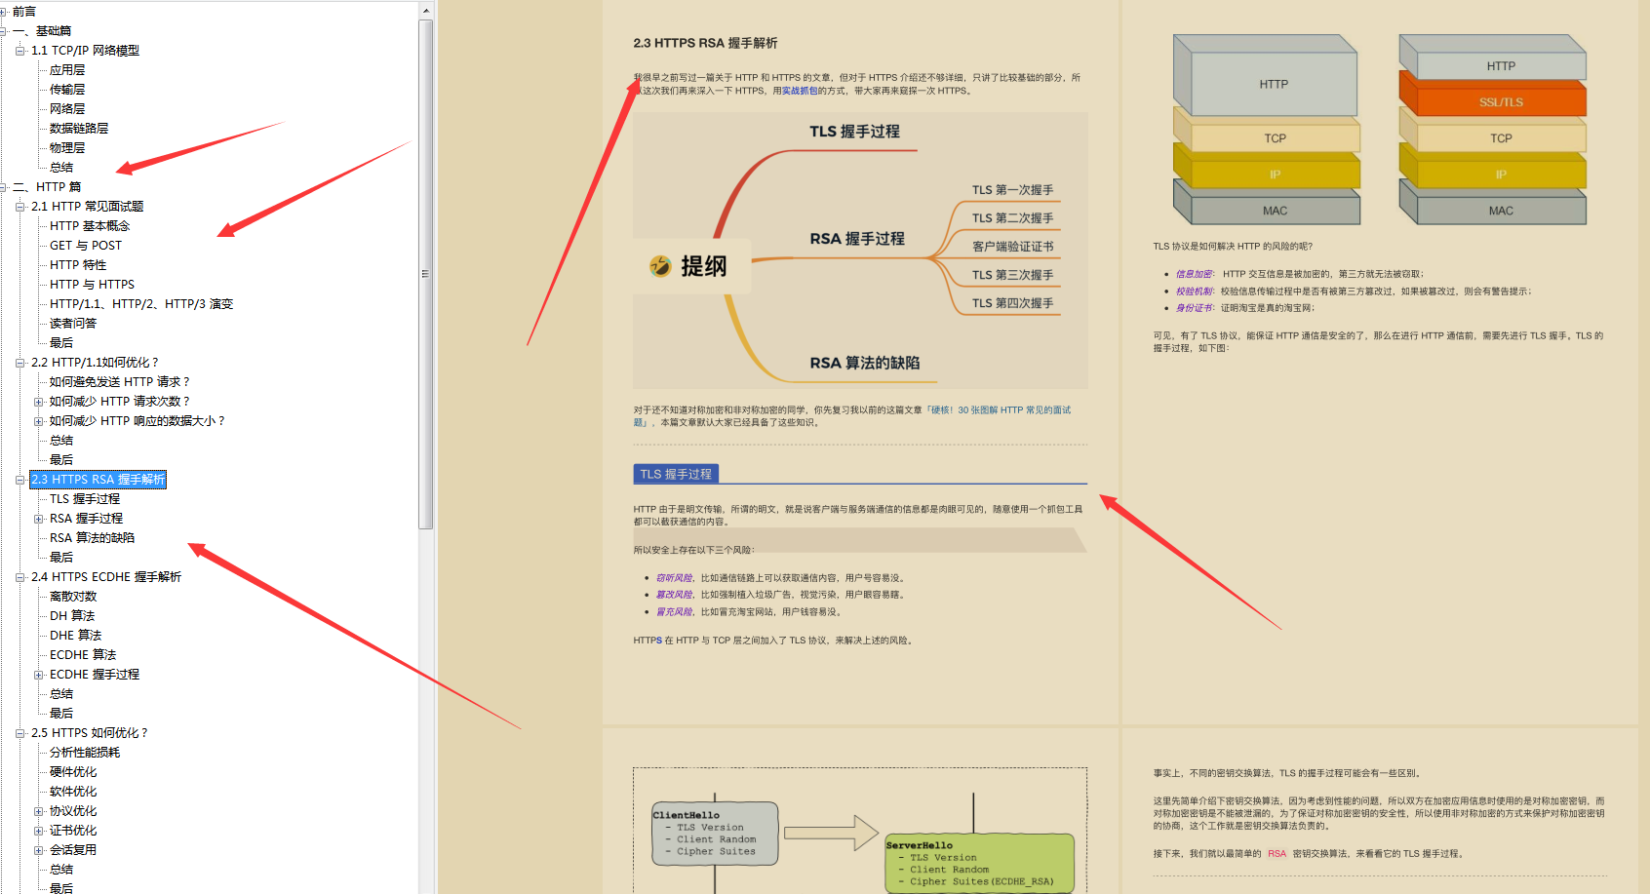Image resolution: width=1650 pixels, height=894 pixels.
Task: Open the 前言 bookmark
Action: (x=24, y=12)
